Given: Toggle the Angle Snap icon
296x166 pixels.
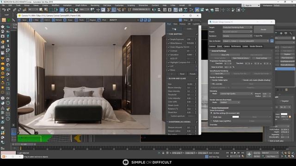Looking at the screenshot, I should (x=114, y=10).
